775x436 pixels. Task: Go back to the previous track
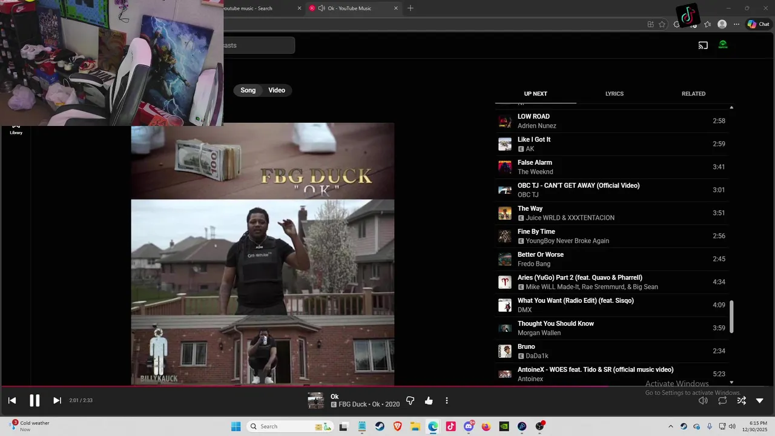click(x=12, y=400)
